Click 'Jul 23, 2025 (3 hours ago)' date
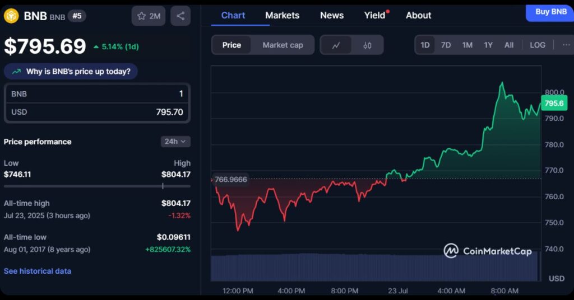The image size is (574, 300). pos(47,215)
